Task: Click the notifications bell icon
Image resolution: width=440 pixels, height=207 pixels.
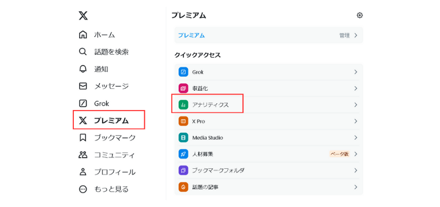Action: pyautogui.click(x=82, y=69)
